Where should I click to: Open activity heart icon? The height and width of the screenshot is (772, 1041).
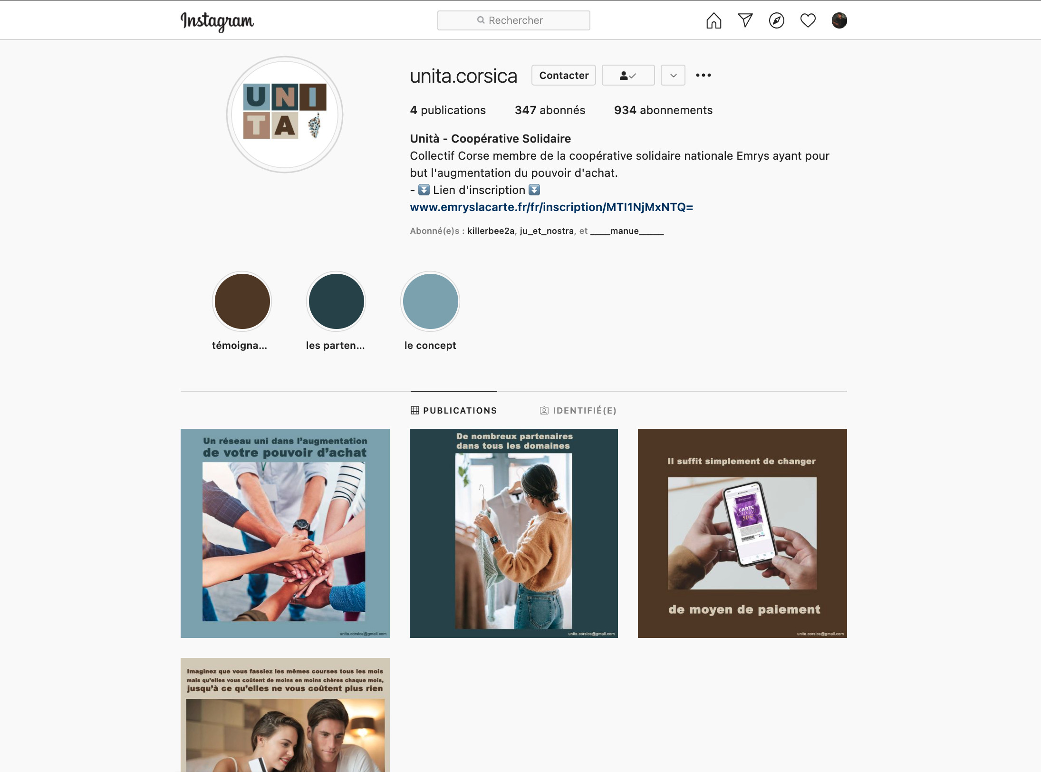click(x=808, y=20)
